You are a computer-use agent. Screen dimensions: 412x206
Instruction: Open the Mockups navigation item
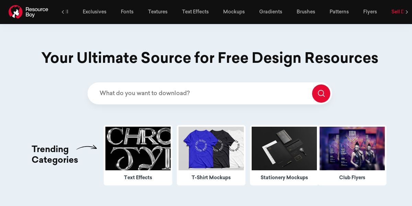234,12
